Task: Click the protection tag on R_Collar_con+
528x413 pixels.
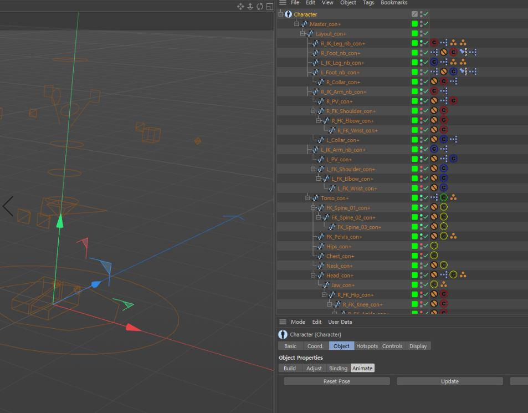Action: (434, 82)
